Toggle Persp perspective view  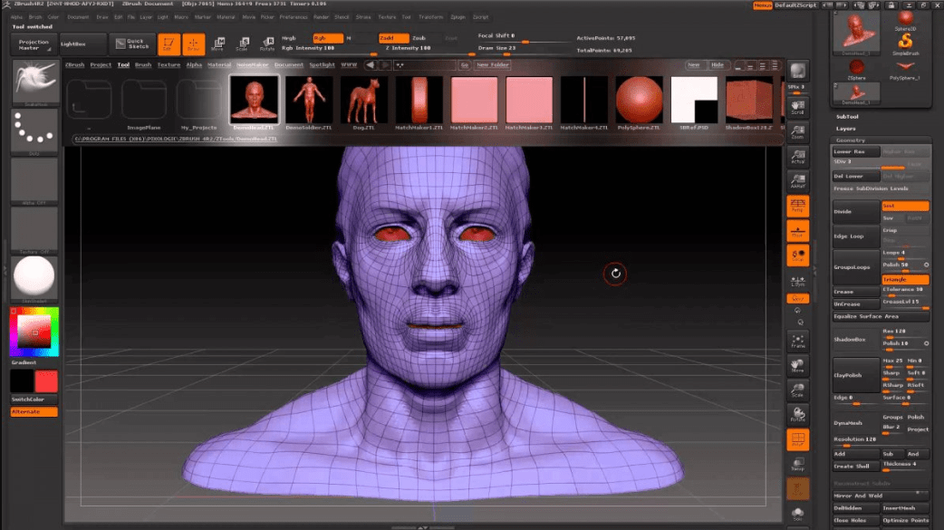tap(798, 206)
